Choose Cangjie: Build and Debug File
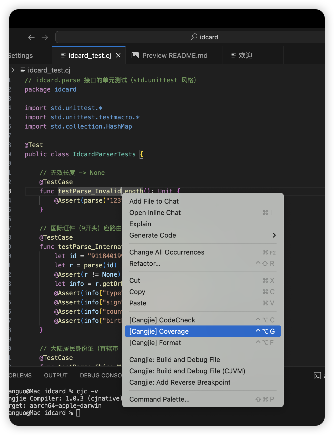Viewport: 334px width, 435px height. point(203,360)
